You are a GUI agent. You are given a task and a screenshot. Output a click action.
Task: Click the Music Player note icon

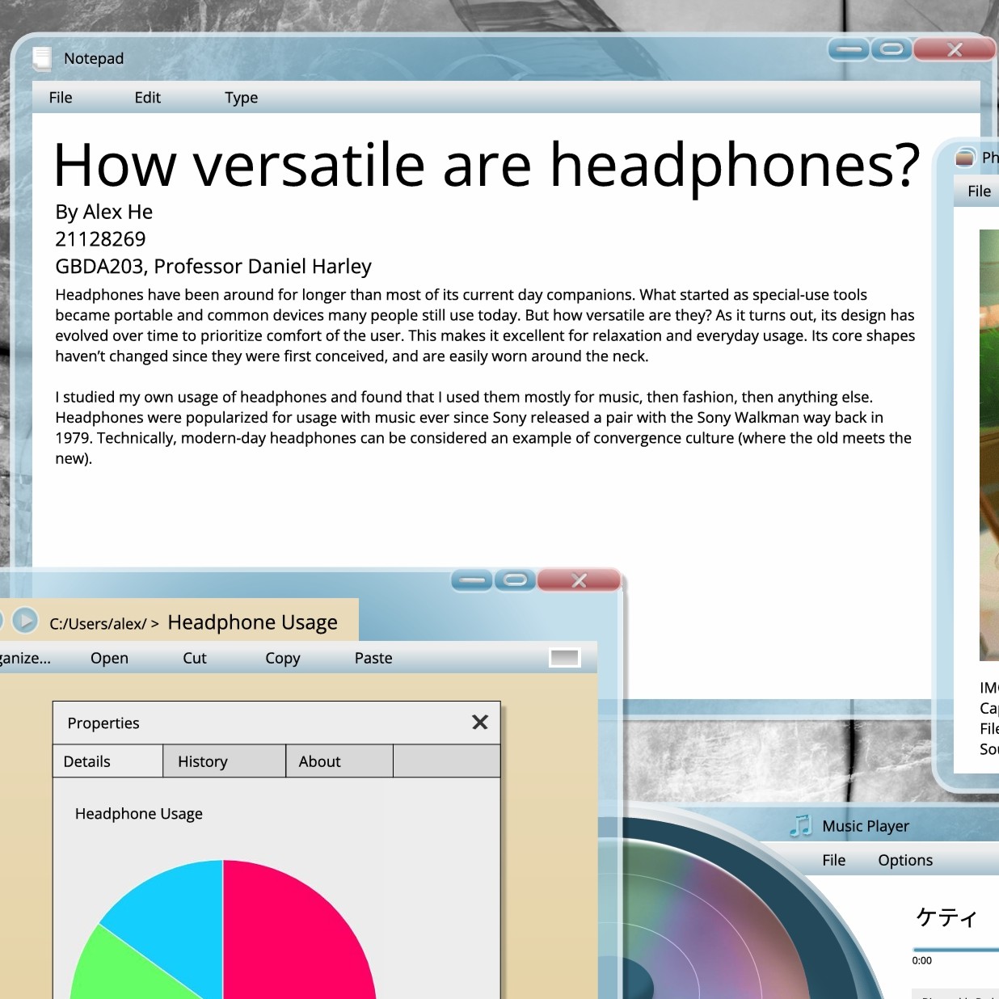(800, 825)
